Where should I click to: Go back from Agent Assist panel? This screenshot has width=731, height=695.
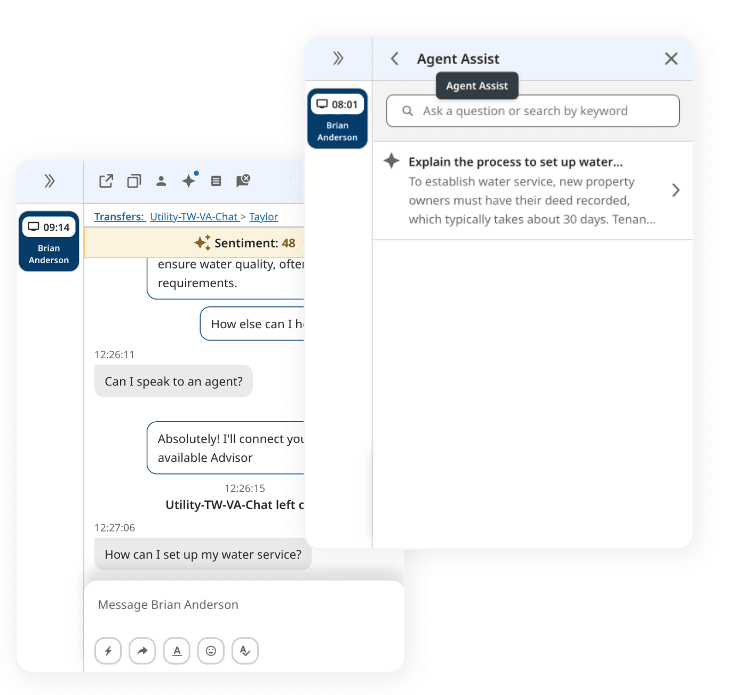click(x=395, y=59)
